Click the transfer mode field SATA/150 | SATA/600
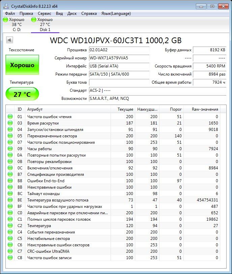Viewport: 232px width, 274px height. coord(119,74)
